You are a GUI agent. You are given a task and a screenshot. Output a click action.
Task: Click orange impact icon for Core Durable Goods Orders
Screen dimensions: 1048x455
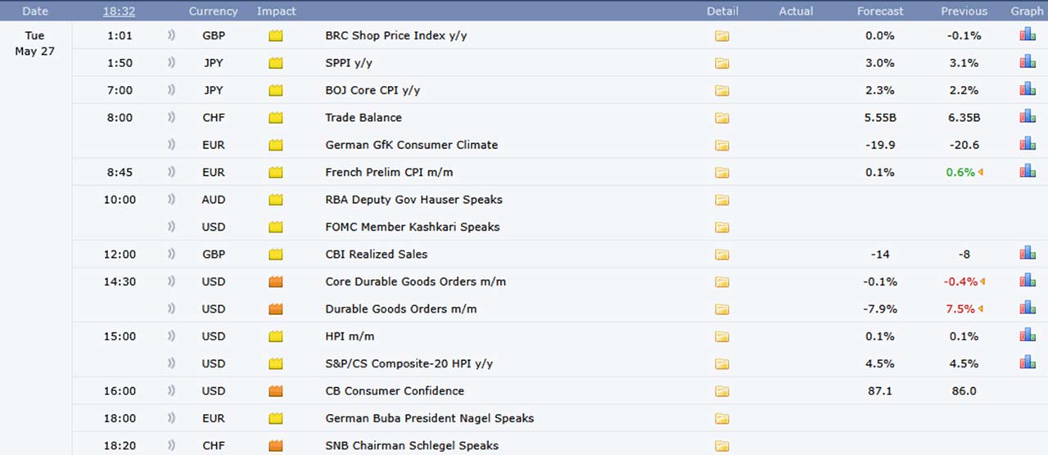275,282
